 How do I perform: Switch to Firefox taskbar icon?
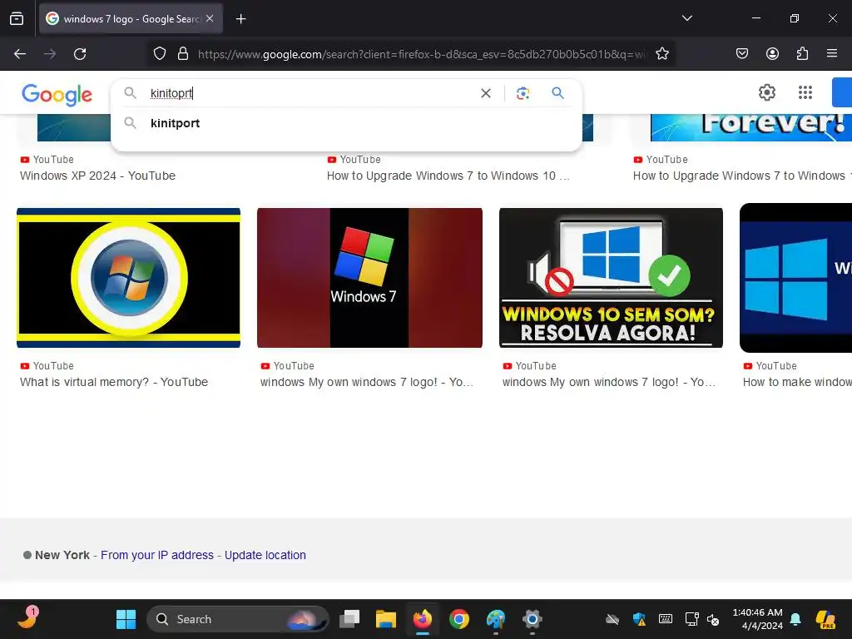[x=422, y=619]
